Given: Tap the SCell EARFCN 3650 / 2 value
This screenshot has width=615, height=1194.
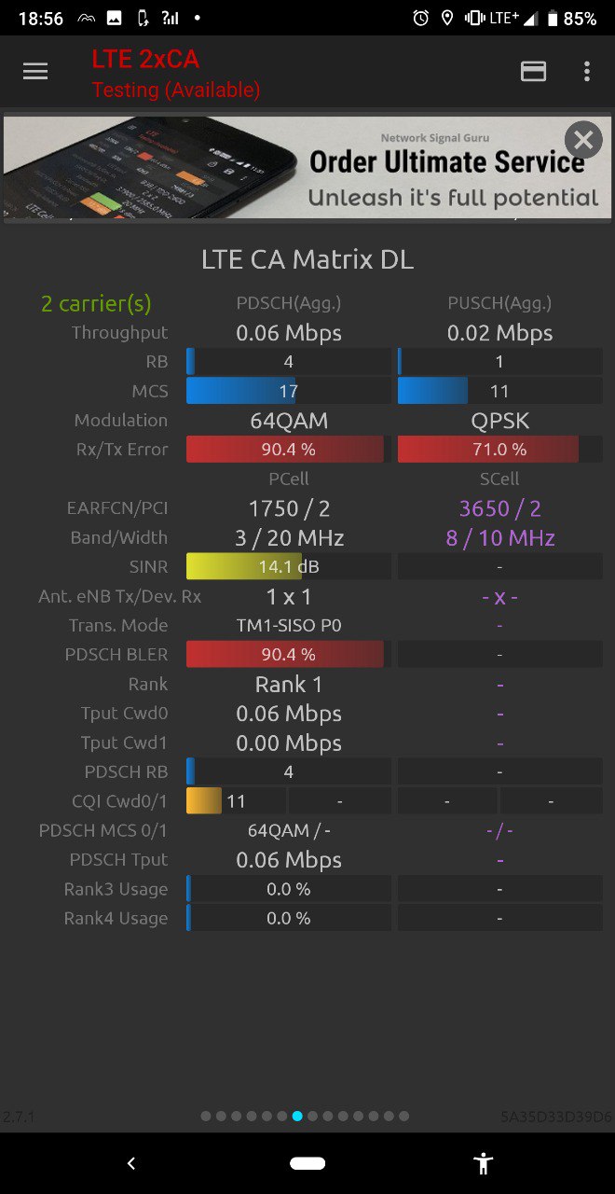Looking at the screenshot, I should coord(499,508).
